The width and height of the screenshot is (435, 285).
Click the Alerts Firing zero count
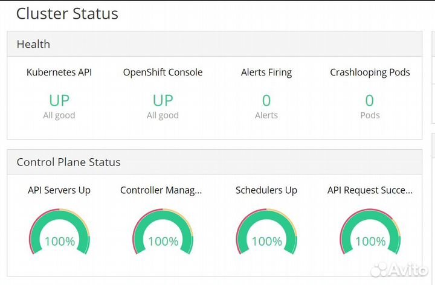point(266,100)
